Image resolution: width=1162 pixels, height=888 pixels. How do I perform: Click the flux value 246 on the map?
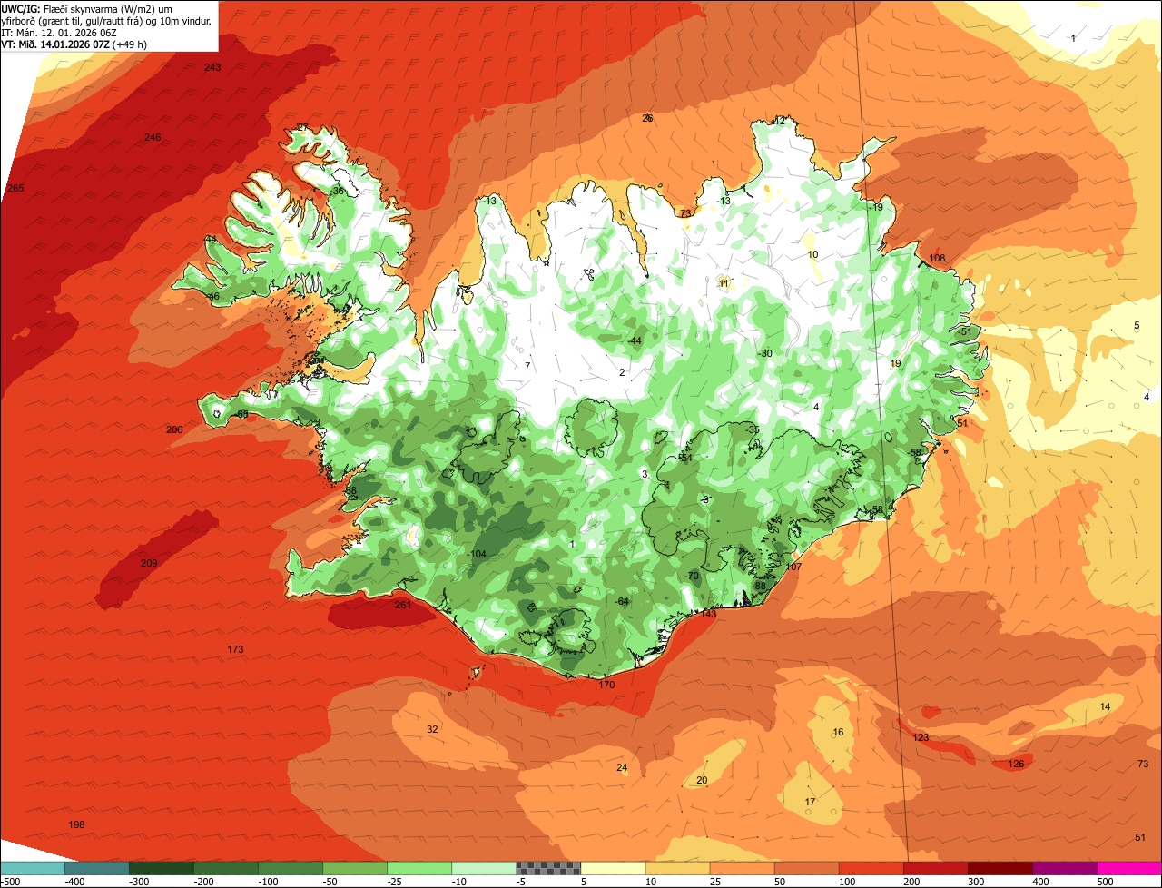153,137
